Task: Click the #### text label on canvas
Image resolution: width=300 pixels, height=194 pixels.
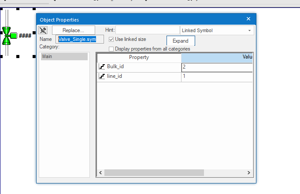Action: click(25, 36)
